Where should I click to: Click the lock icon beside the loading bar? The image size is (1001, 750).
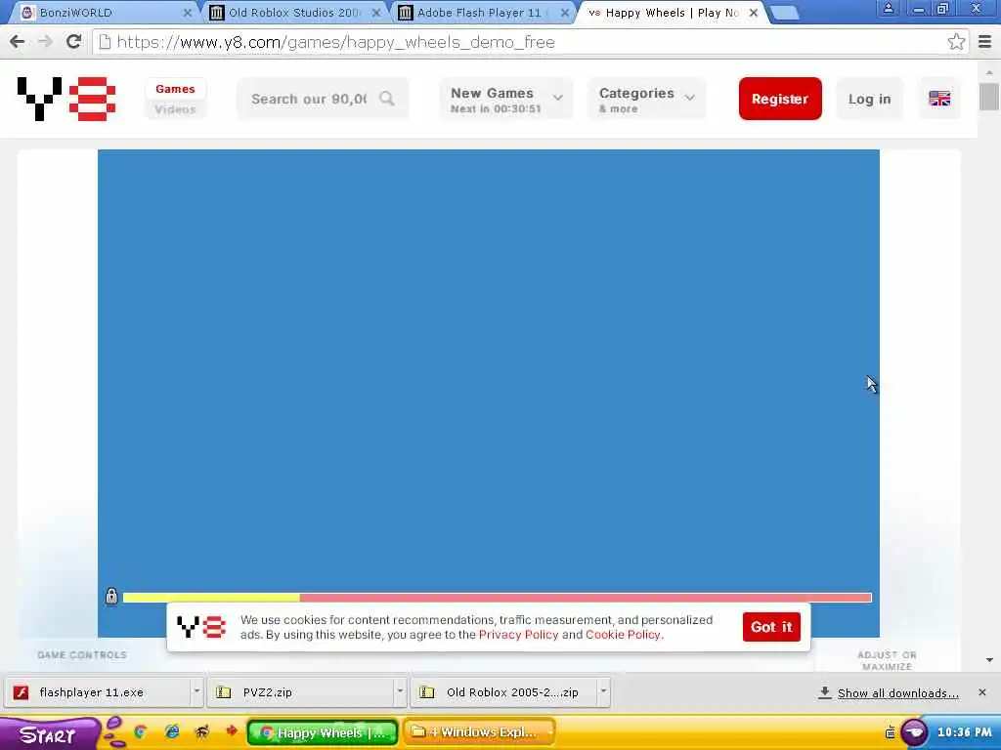tap(111, 597)
